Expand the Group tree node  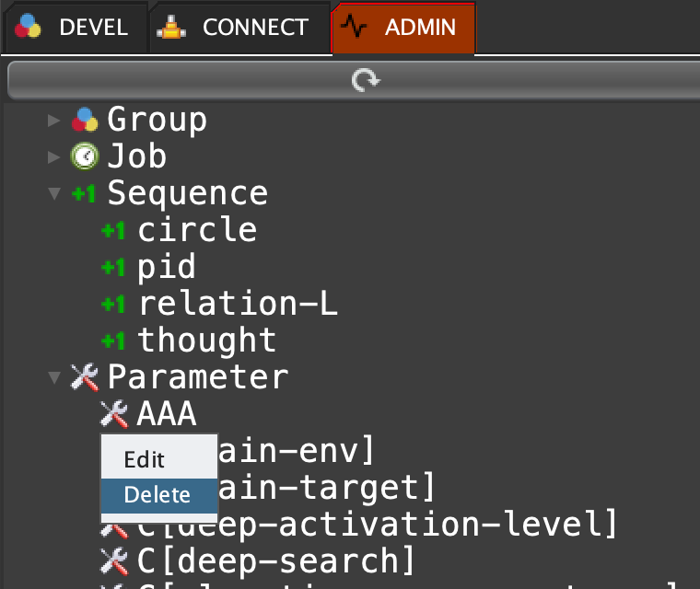coord(55,120)
